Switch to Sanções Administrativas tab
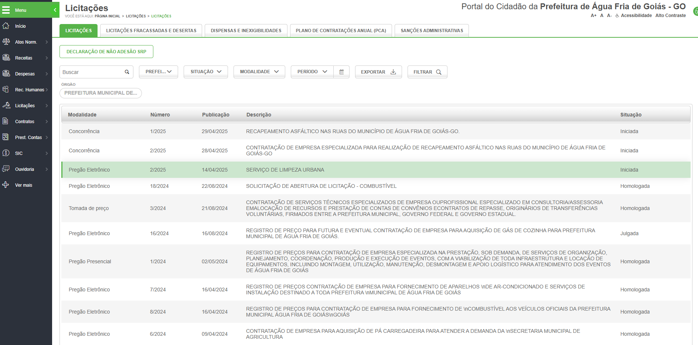 point(432,31)
